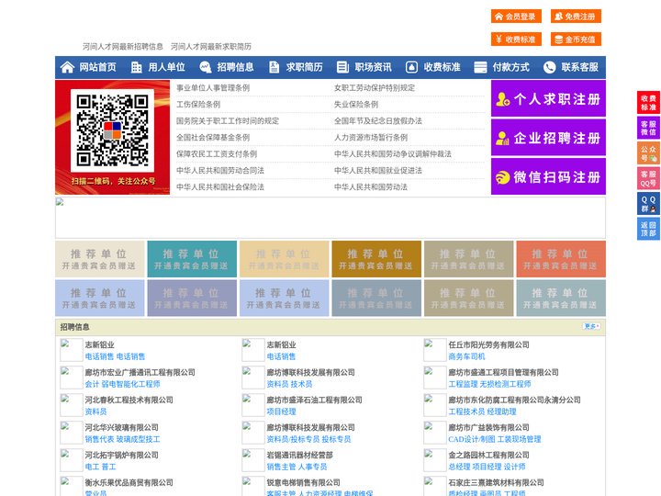The width and height of the screenshot is (661, 496).
Task: Open 客服微信 purple side widget
Action: coord(648,128)
